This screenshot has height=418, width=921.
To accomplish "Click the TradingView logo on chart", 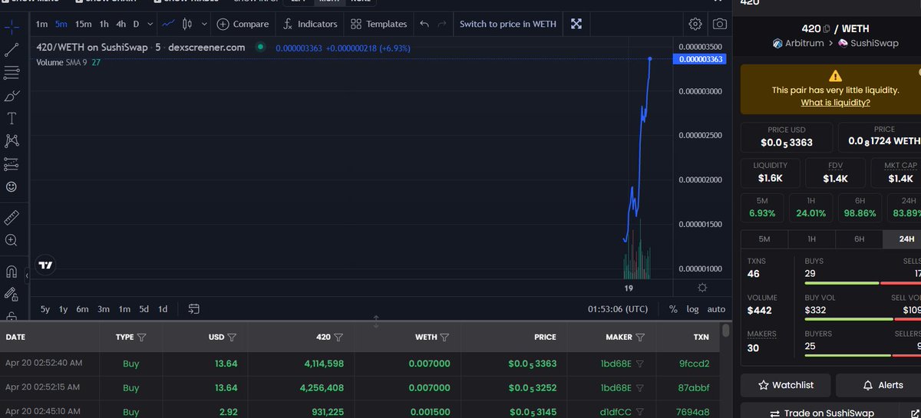I will (x=46, y=265).
